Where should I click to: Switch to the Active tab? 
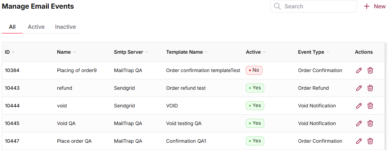pos(36,27)
